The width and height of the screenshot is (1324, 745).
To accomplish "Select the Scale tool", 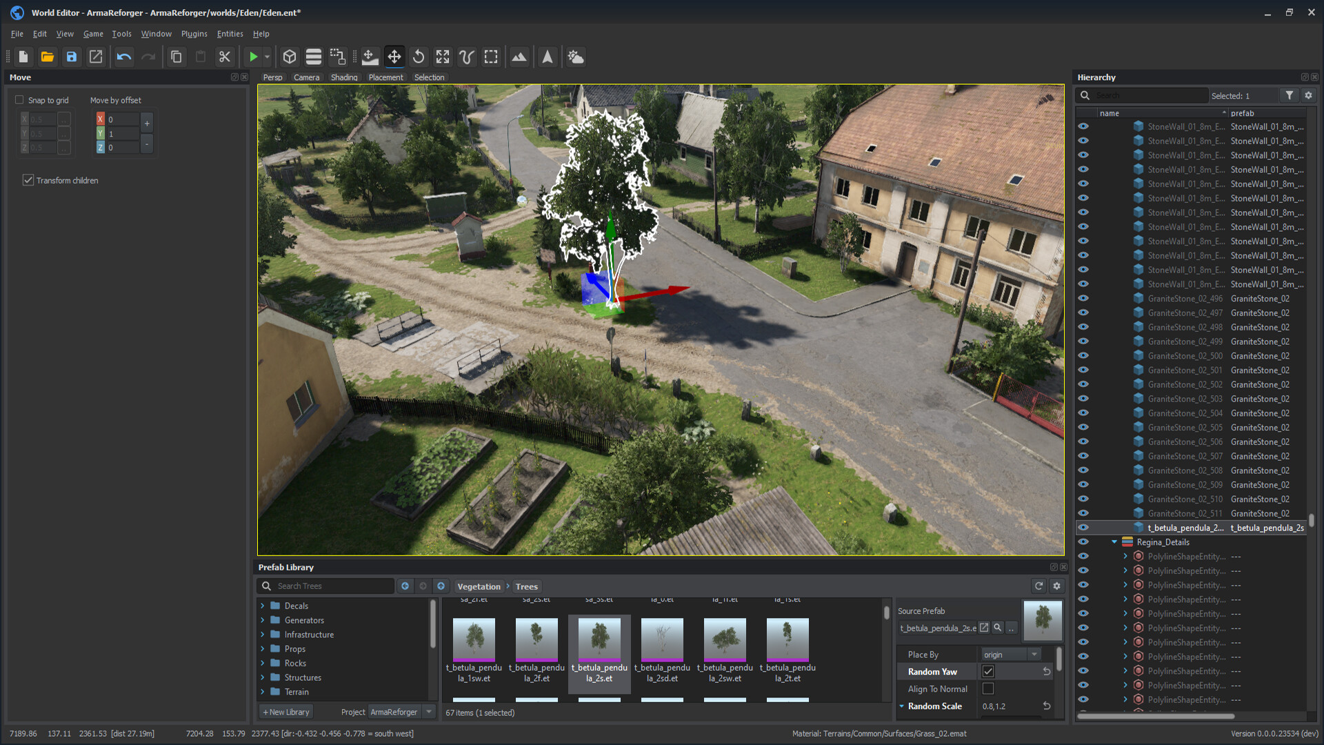I will pos(442,57).
